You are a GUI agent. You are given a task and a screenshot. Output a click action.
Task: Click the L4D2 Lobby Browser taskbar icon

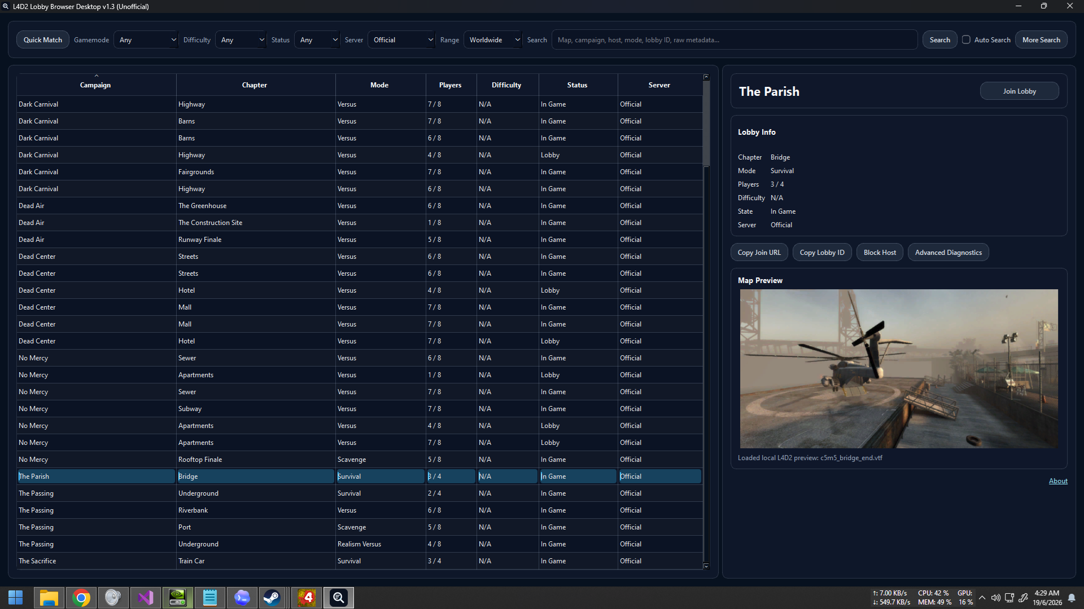coord(339,598)
